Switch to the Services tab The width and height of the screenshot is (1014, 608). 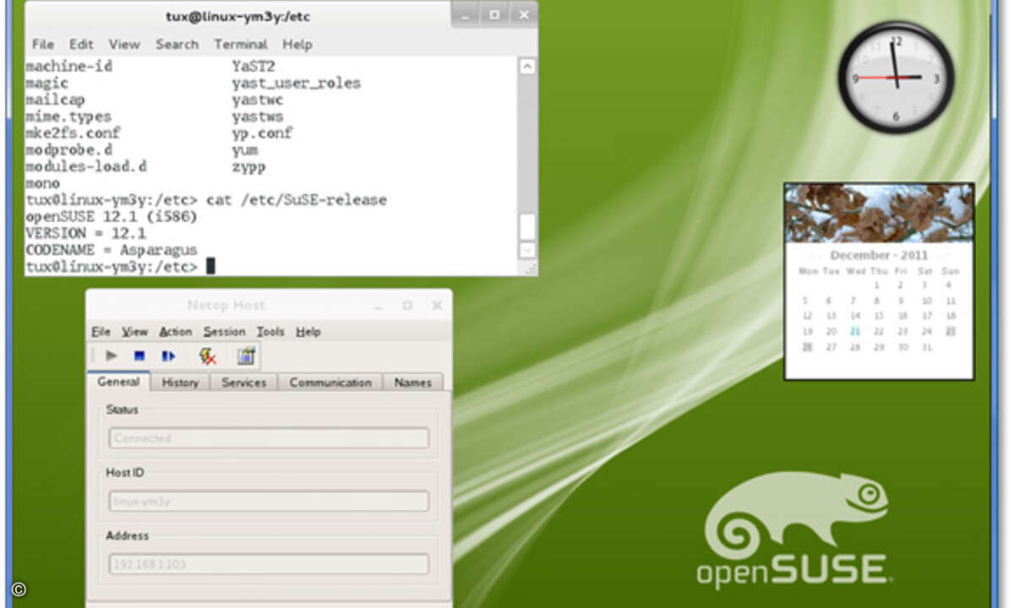click(243, 383)
